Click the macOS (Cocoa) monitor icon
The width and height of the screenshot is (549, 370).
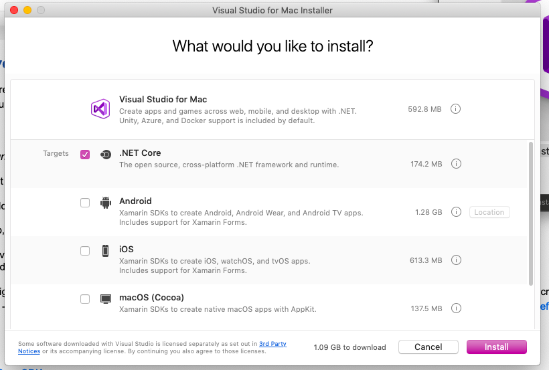coord(105,299)
